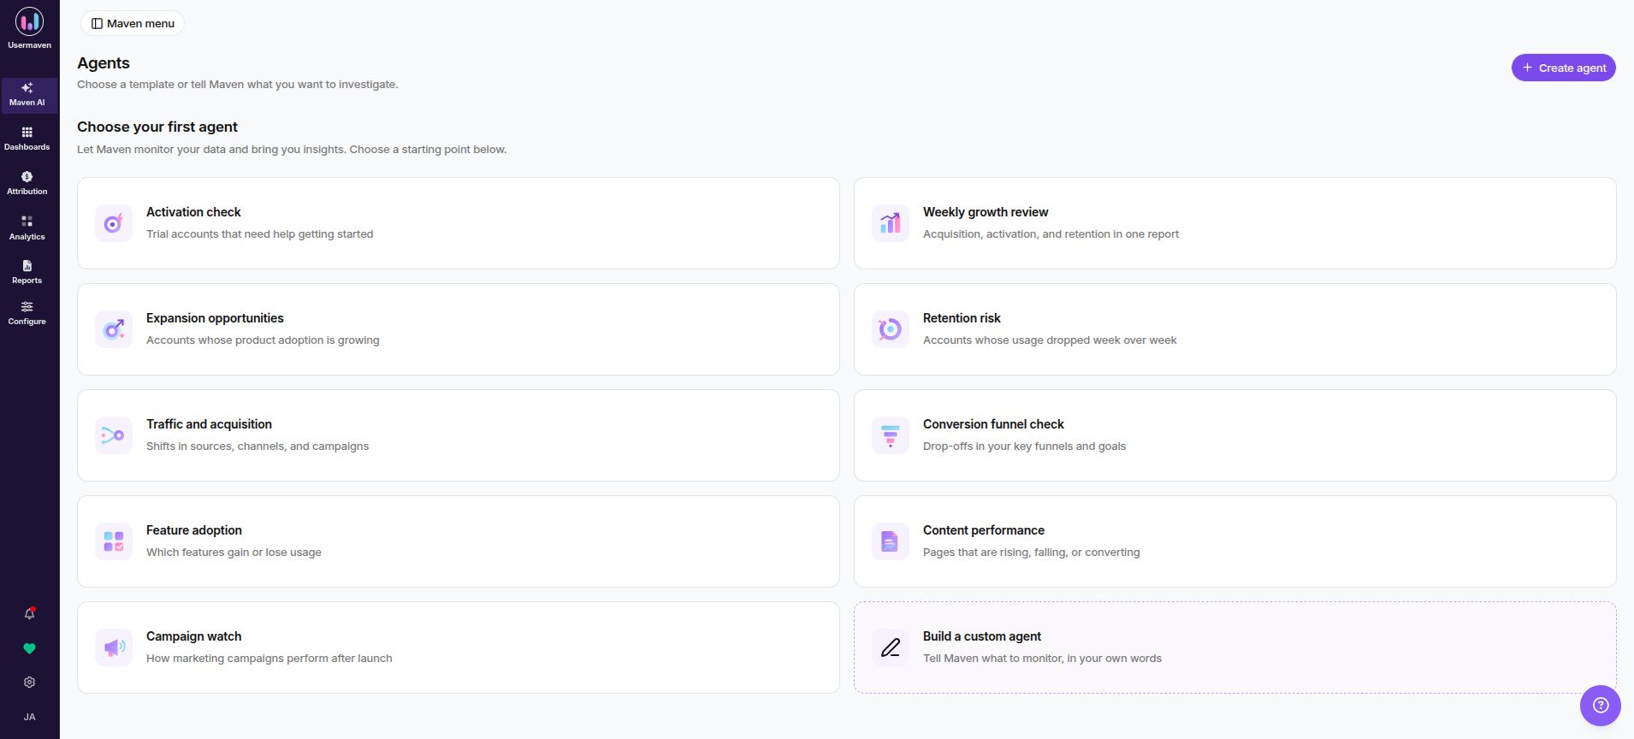The image size is (1634, 739).
Task: Open the Maven AI sidebar section
Action: pos(29,95)
